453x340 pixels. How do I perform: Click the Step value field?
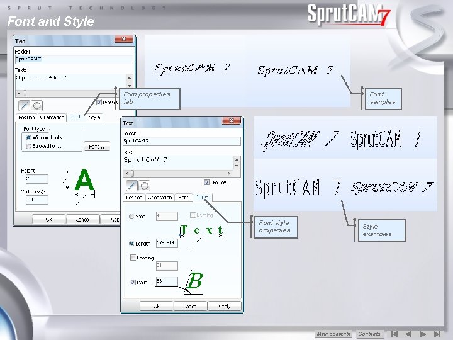(x=167, y=216)
